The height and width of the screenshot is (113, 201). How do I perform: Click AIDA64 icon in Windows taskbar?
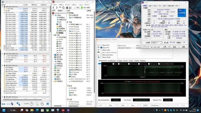(63, 110)
